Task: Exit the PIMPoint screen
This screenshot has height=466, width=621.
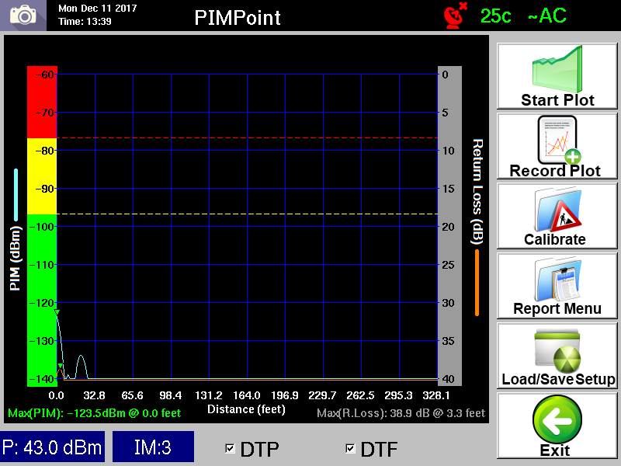Action: 557,426
